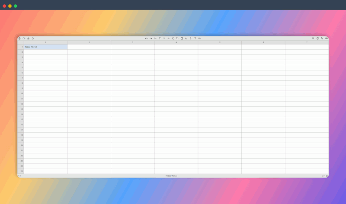Click the lock icon in status bar corner
346x204 pixels.
327,176
